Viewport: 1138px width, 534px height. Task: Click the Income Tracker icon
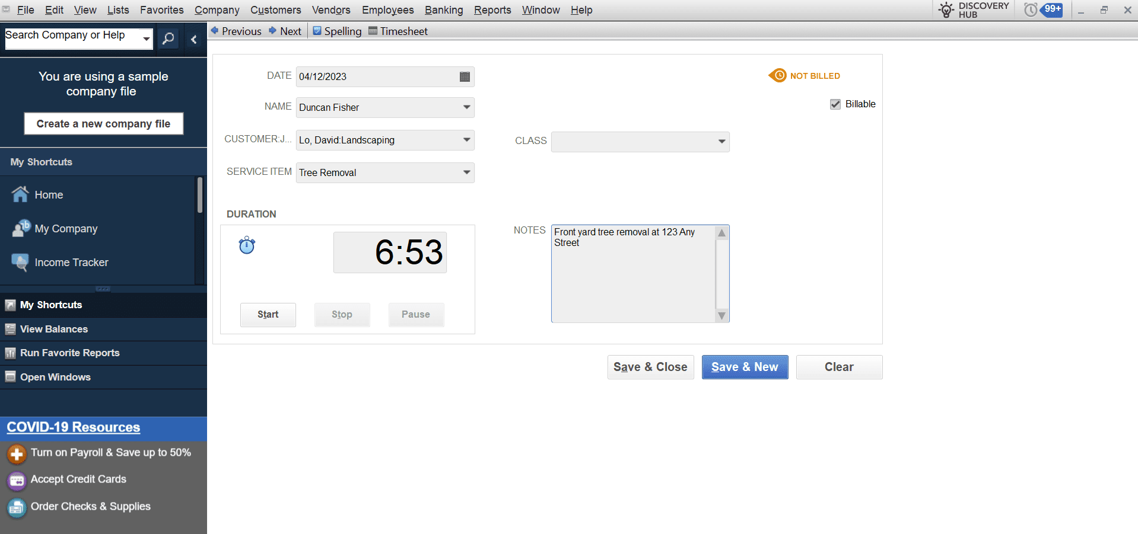(x=20, y=262)
